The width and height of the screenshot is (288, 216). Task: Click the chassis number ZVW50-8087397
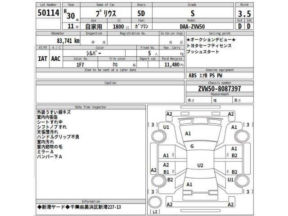(220, 89)
